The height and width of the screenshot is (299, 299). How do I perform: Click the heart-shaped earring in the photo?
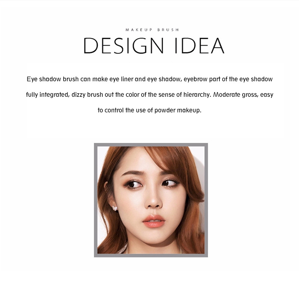pyautogui.click(x=115, y=208)
